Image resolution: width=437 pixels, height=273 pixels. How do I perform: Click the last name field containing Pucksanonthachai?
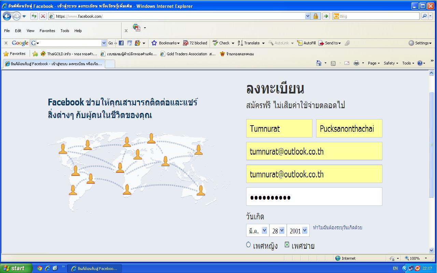pos(349,128)
